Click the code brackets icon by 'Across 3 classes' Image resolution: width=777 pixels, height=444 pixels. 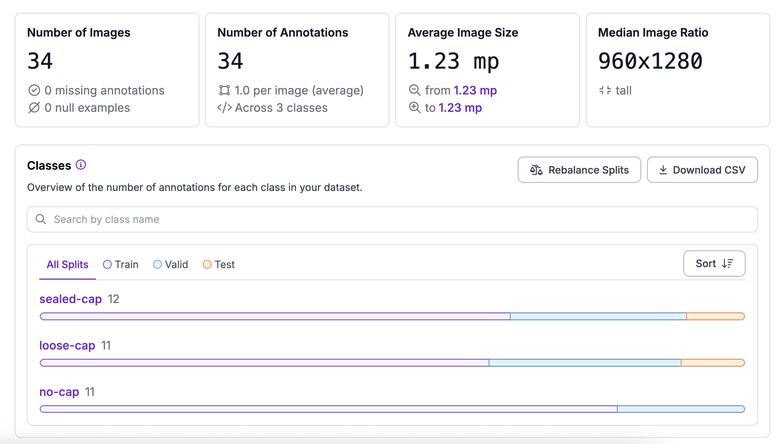click(225, 108)
